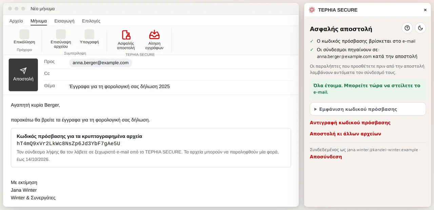Click the Όλα έτοιμα status message
The image size is (434, 210).
pyautogui.click(x=368, y=89)
